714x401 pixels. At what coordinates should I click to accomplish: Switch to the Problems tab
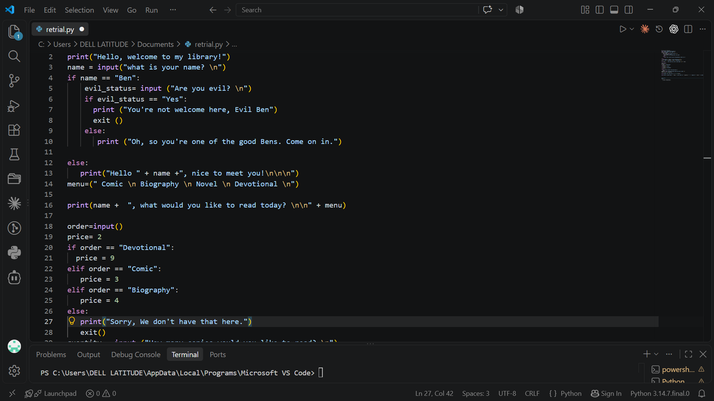(51, 355)
